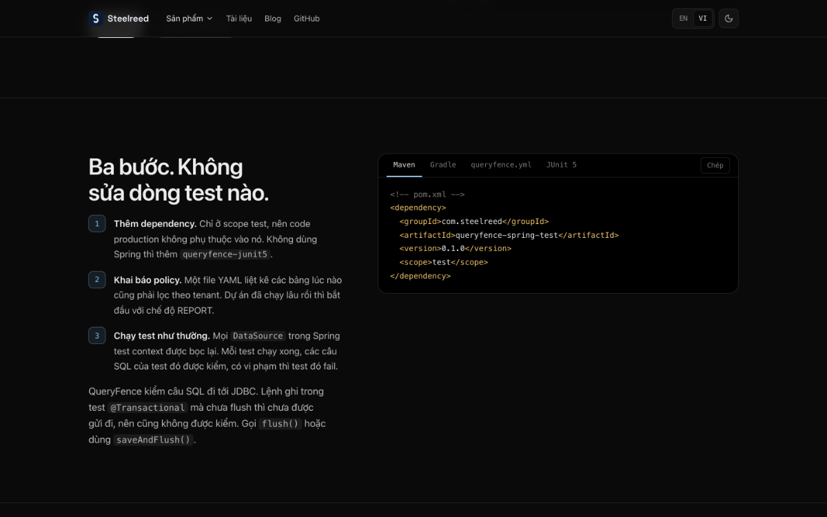827x517 pixels.
Task: Click the Chép copy button
Action: pos(715,165)
